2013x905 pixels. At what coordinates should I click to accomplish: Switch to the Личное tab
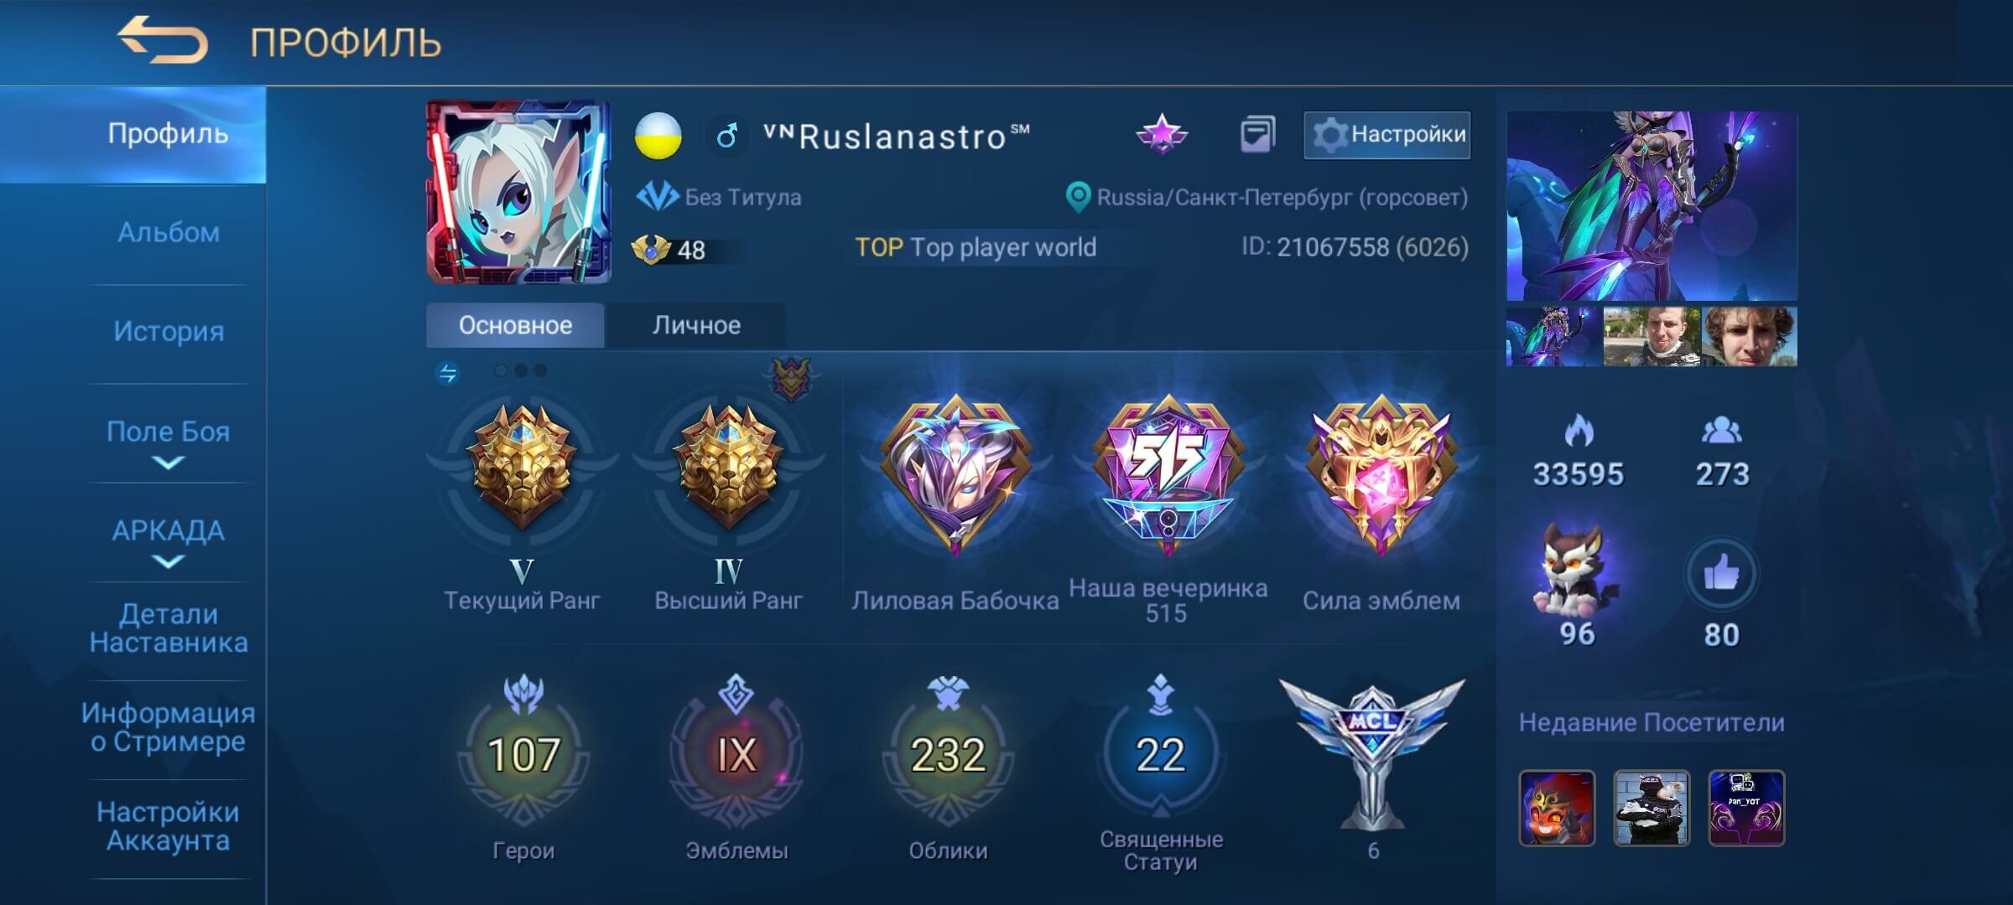[696, 325]
